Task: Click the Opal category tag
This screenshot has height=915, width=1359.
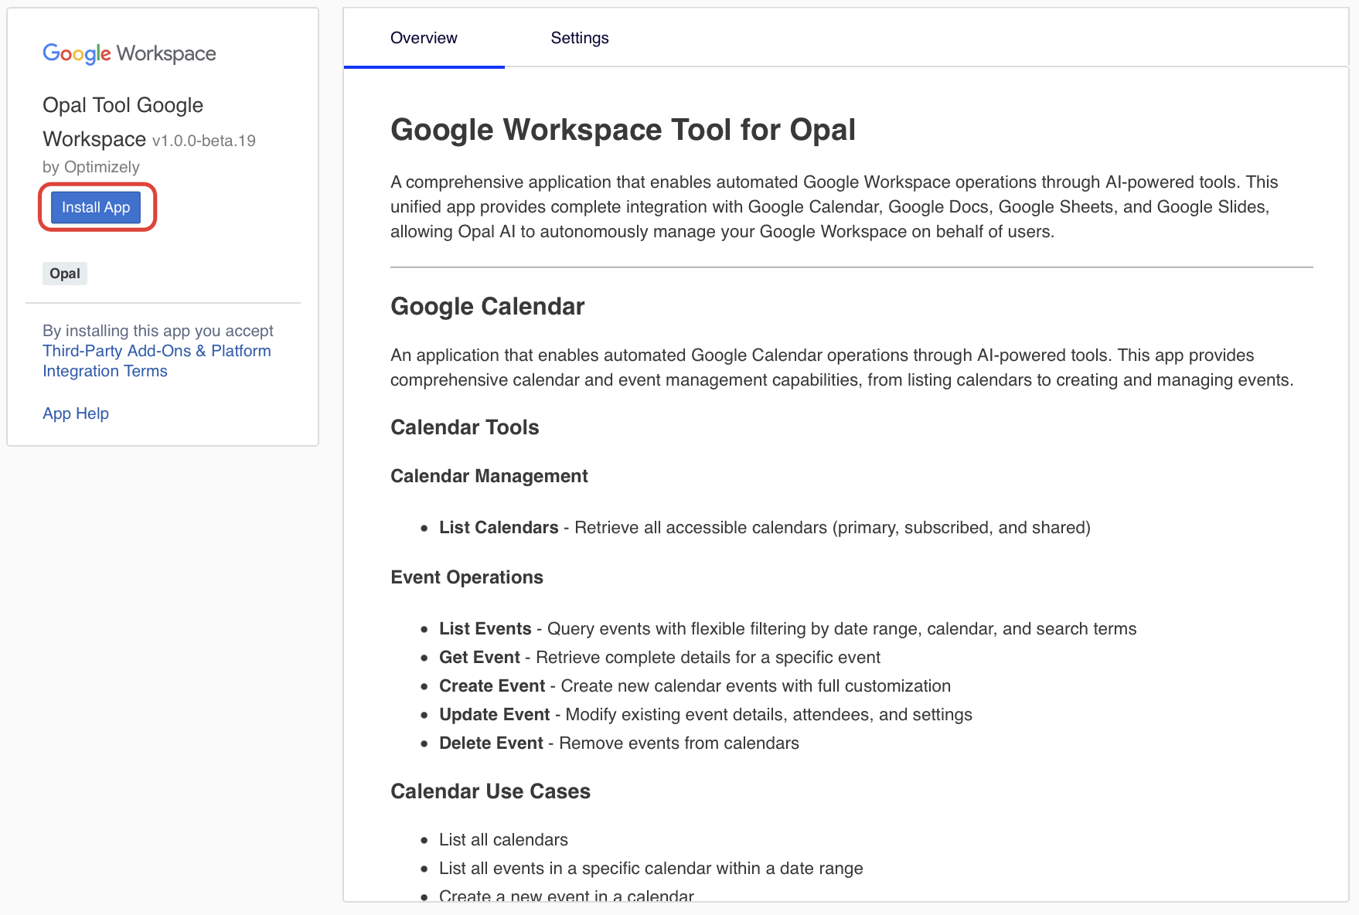Action: 65,274
